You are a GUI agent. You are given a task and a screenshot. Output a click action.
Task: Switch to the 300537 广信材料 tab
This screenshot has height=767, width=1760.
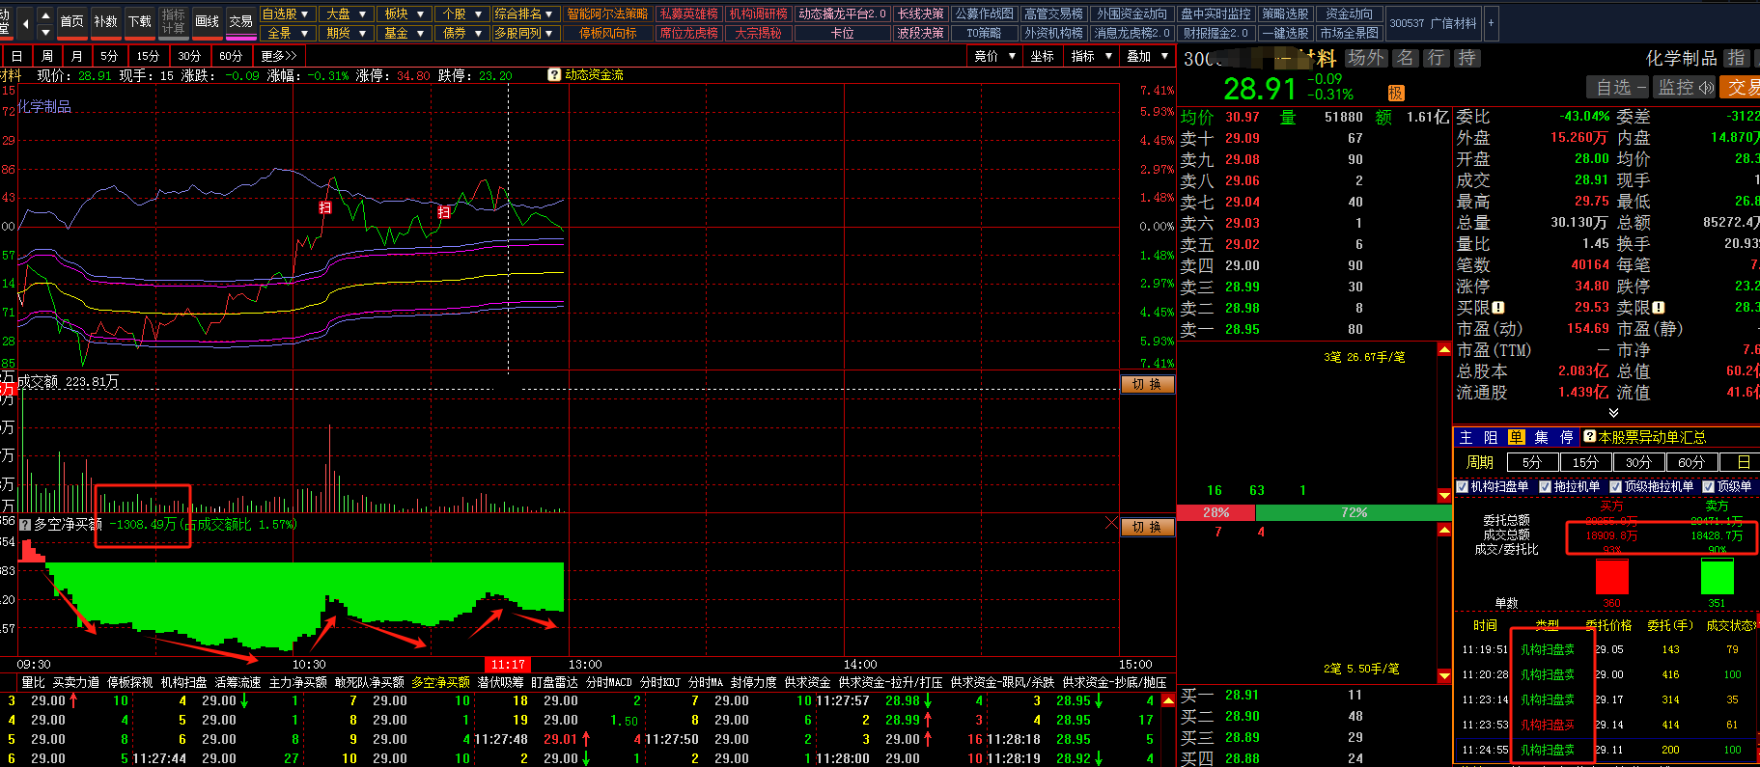pos(1433,23)
